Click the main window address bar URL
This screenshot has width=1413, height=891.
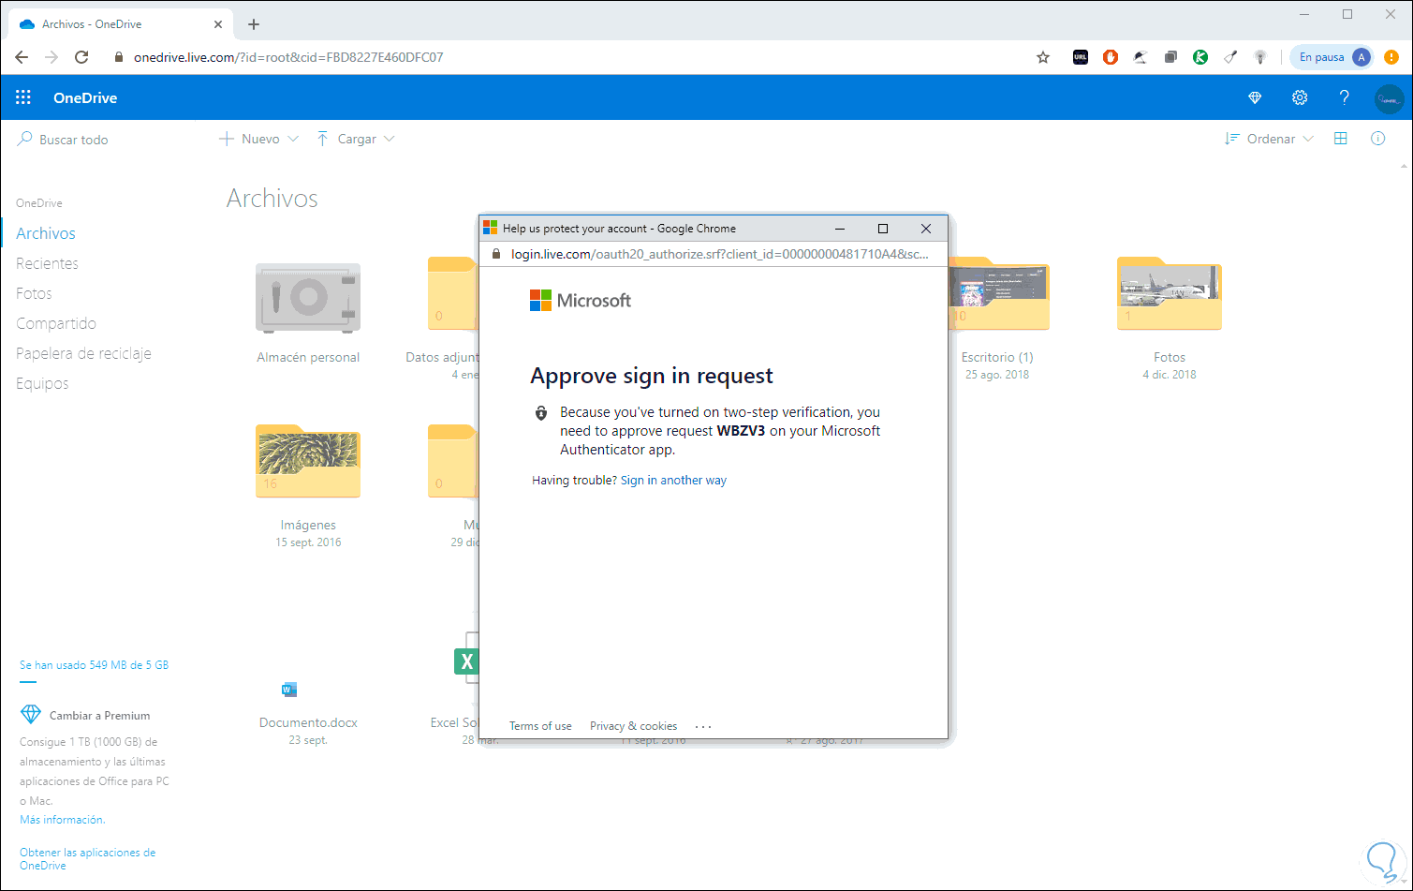click(288, 57)
